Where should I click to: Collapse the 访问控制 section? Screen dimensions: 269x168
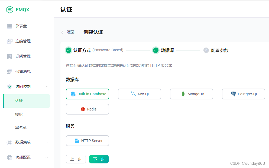[x=46, y=86]
